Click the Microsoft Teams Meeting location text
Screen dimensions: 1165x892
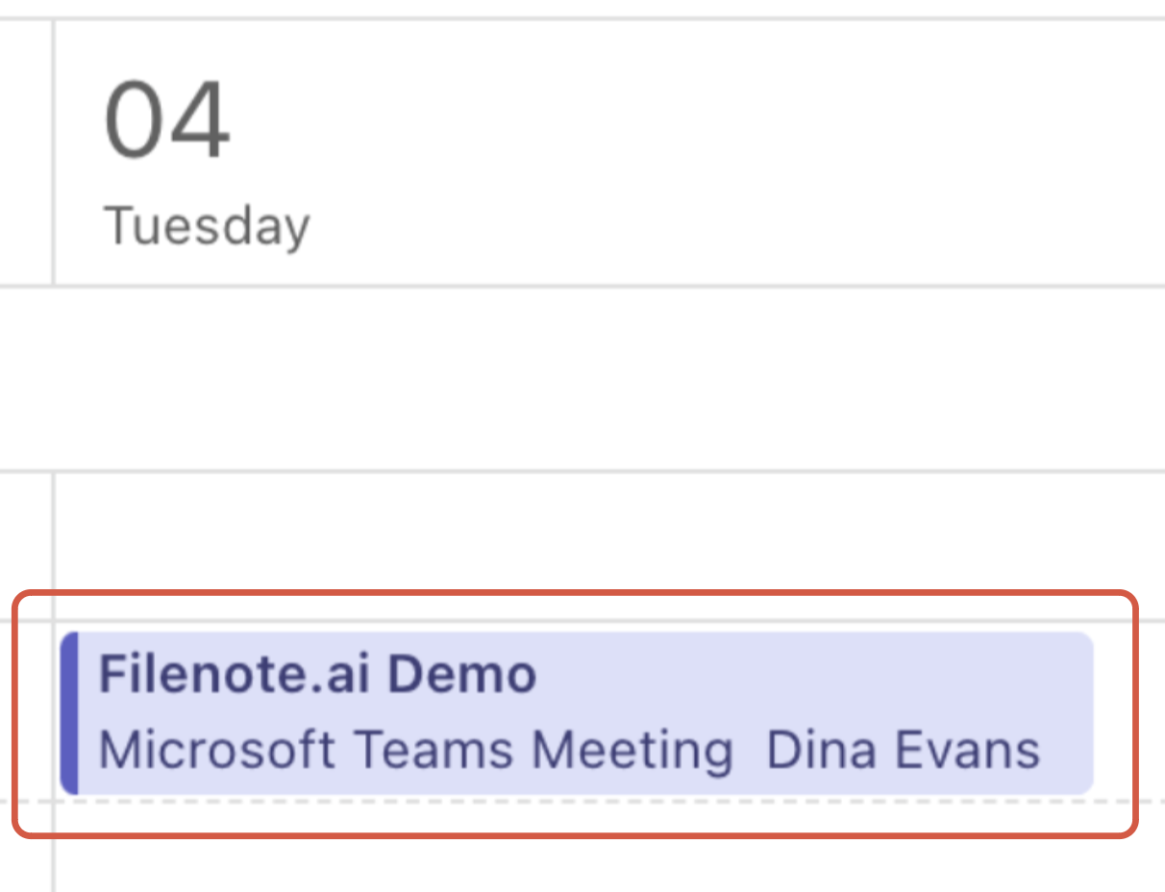point(415,751)
